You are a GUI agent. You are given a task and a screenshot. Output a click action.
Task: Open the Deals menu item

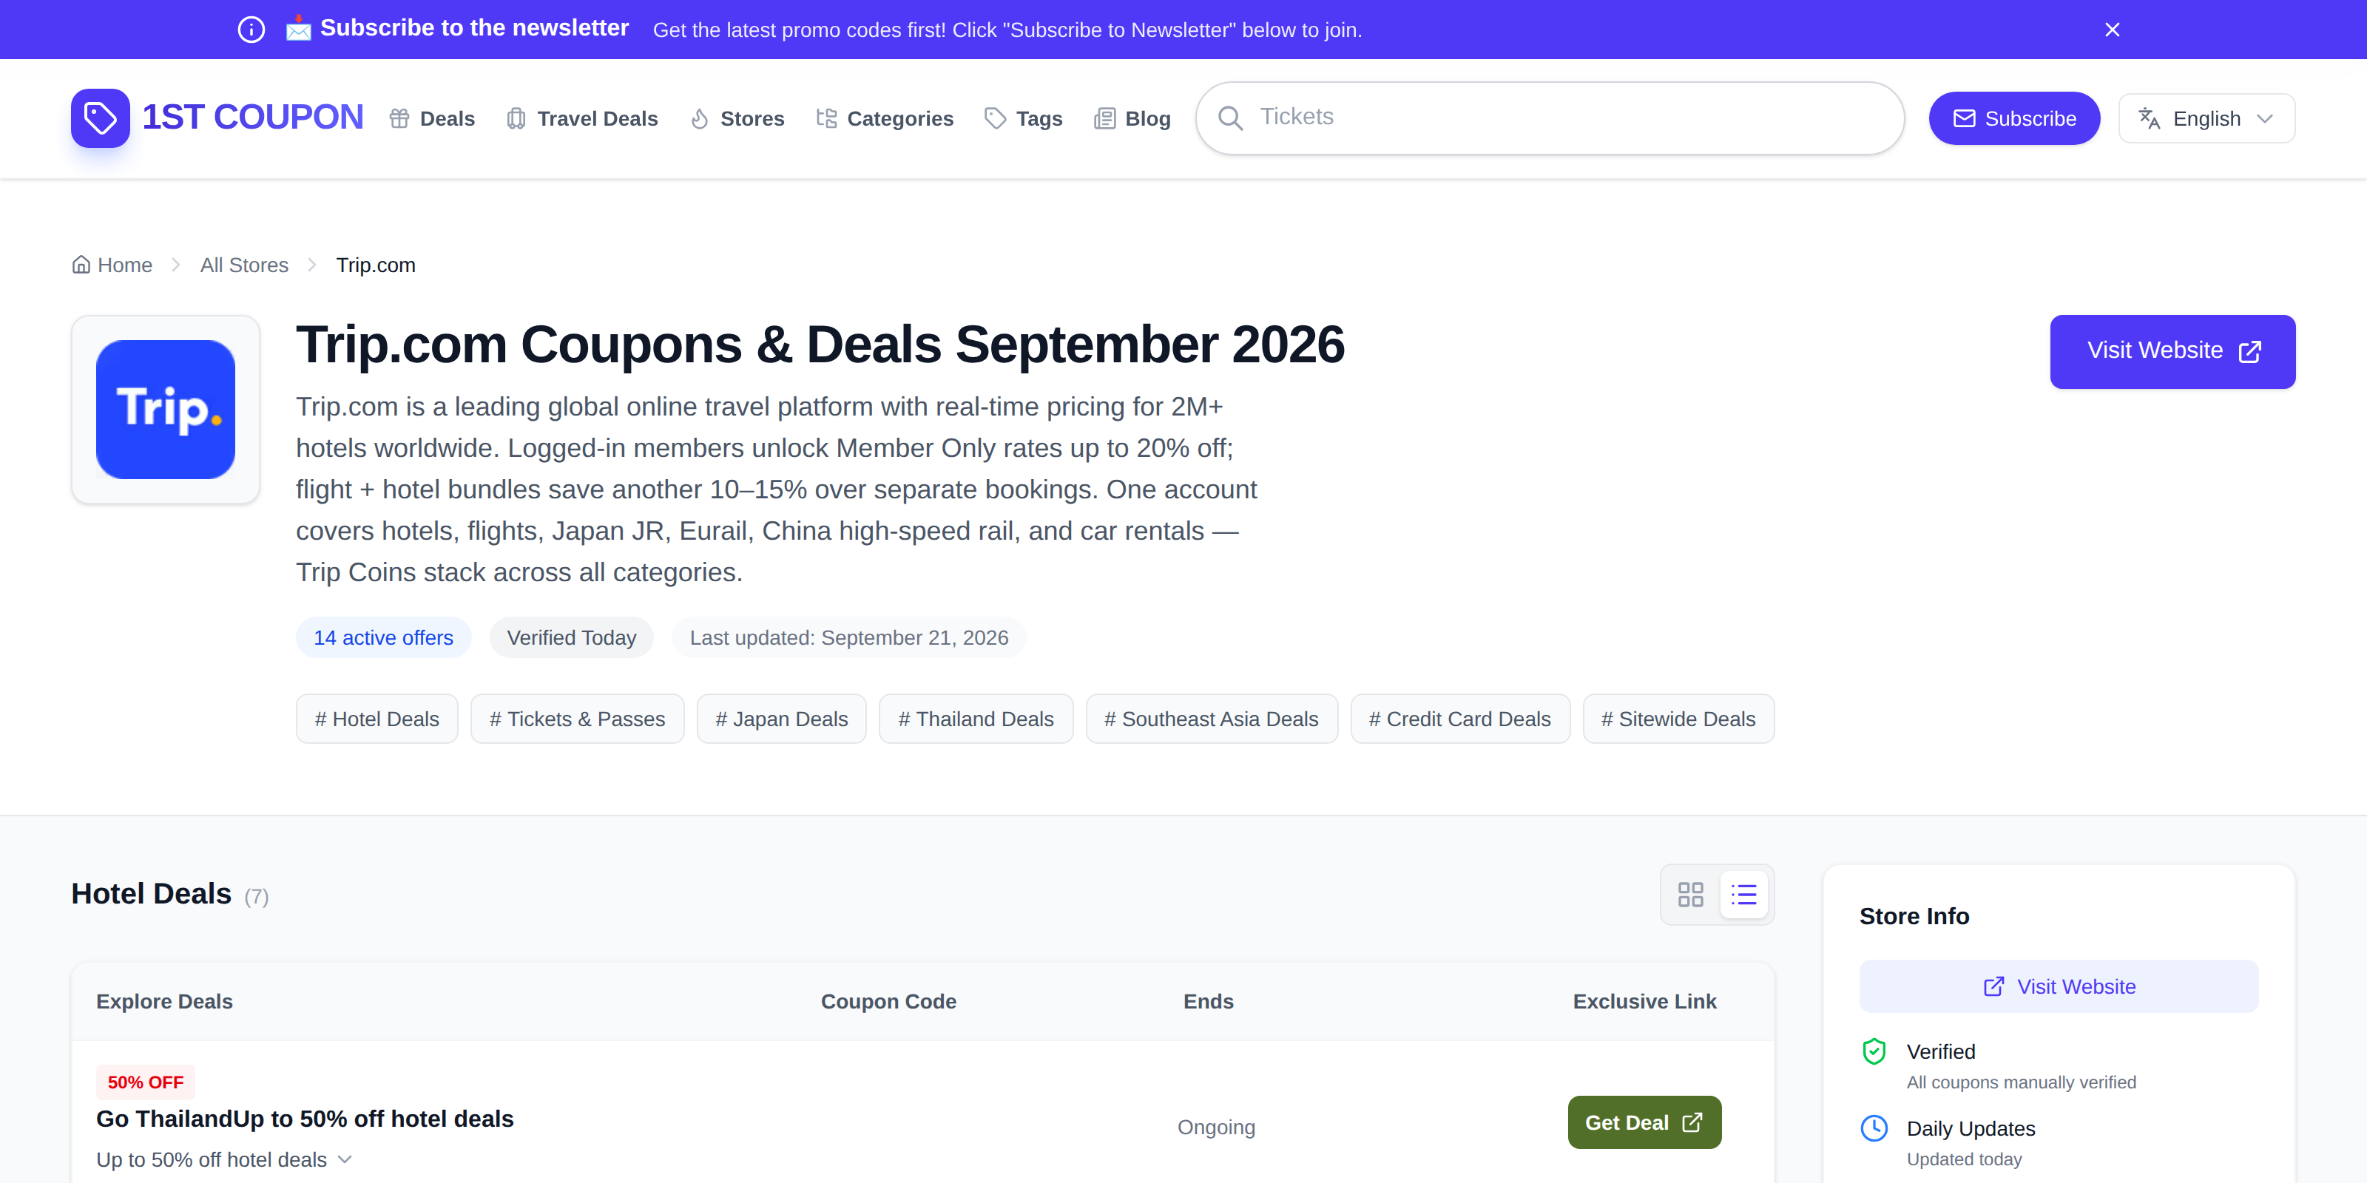pos(432,118)
